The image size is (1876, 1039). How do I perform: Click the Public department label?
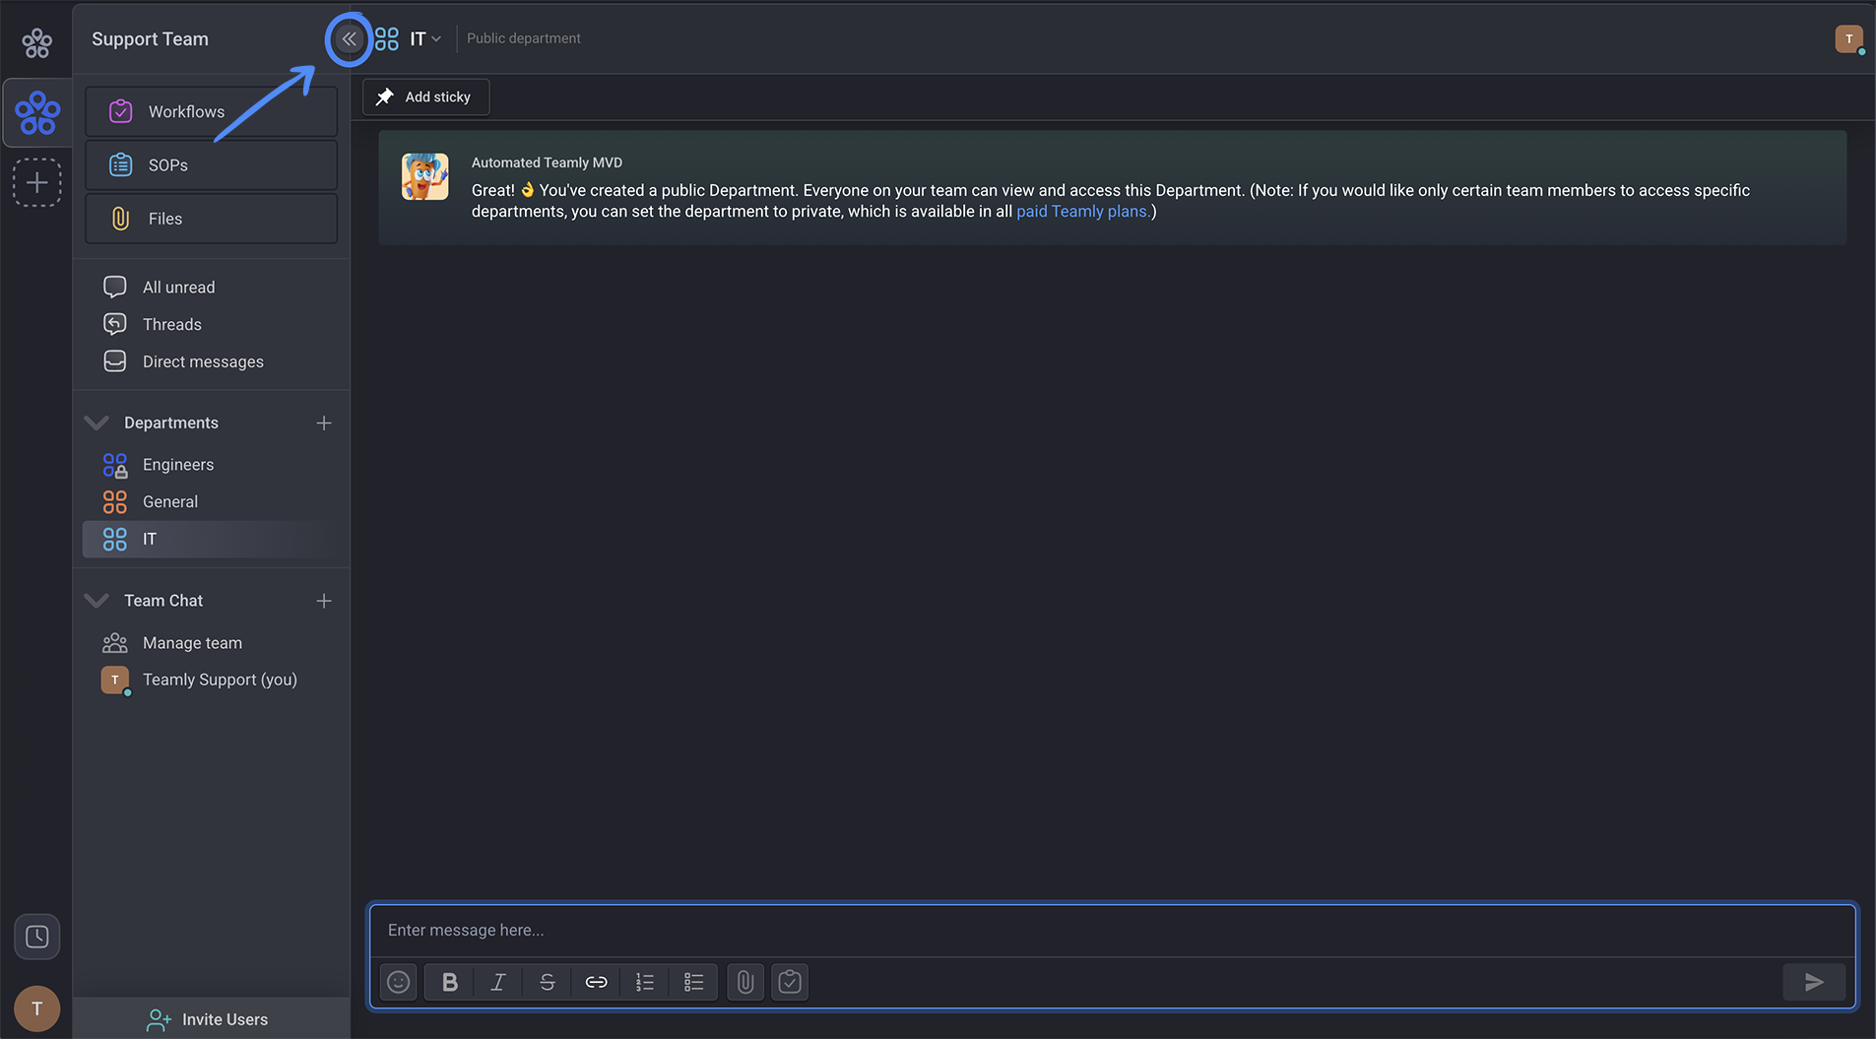coord(524,38)
